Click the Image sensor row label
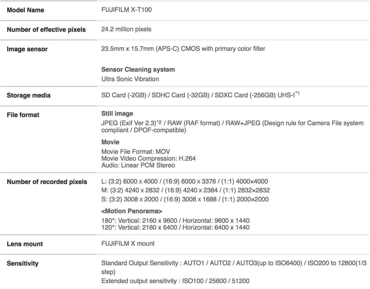The width and height of the screenshot is (370, 289). point(27,49)
